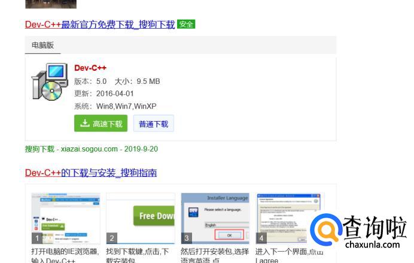The width and height of the screenshot is (414, 263).
Task: Click the 打开电脑的IE浏览器 step caption
Action: tap(65, 256)
